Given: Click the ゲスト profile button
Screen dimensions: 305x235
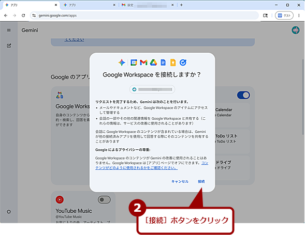Looking at the screenshot, I should [284, 15].
